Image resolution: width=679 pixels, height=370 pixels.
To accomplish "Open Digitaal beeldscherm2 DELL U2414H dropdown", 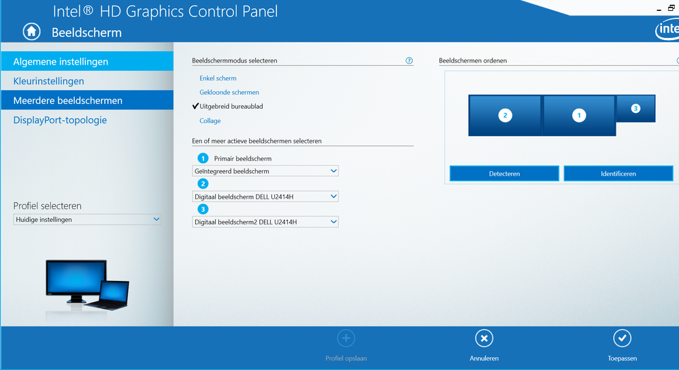I will 265,222.
